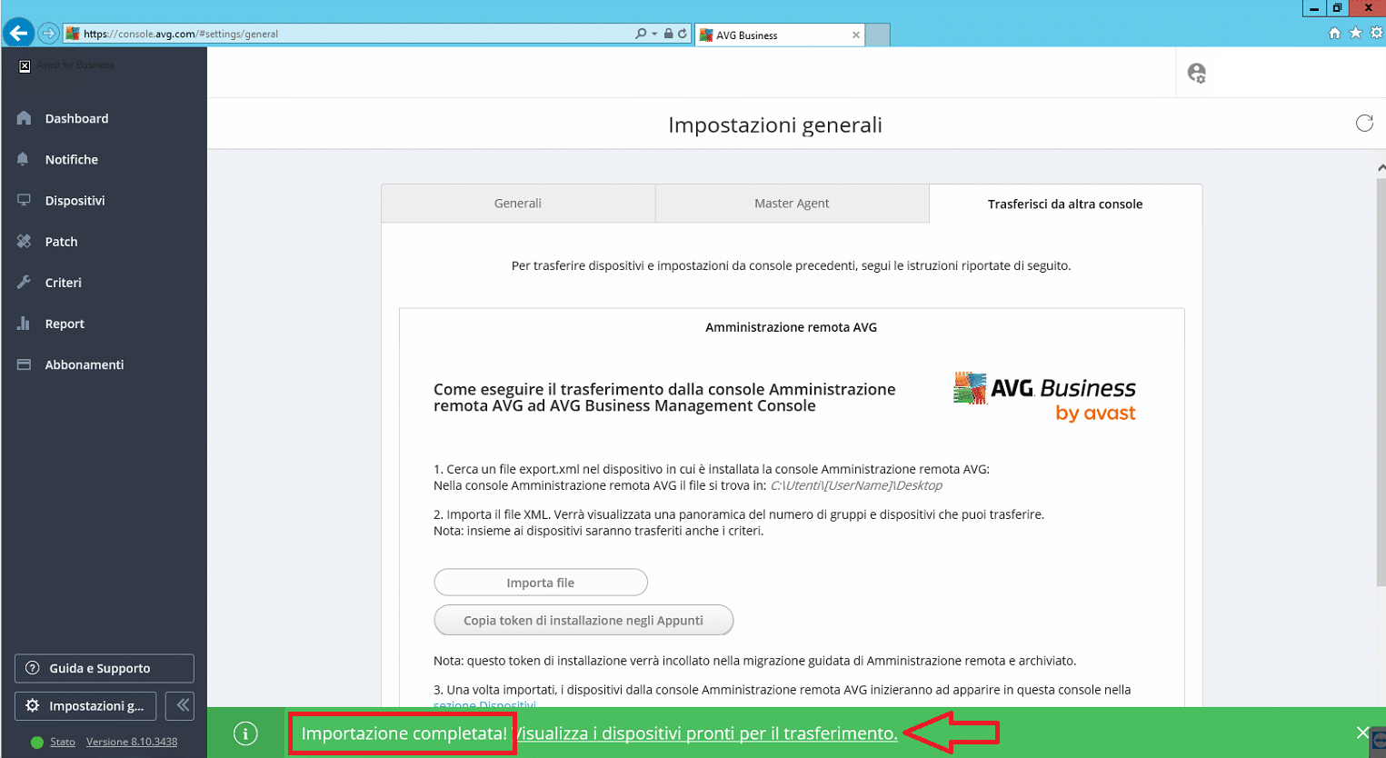Viewport: 1386px width, 758px height.
Task: Dismiss the green import completed notification
Action: tap(1361, 733)
